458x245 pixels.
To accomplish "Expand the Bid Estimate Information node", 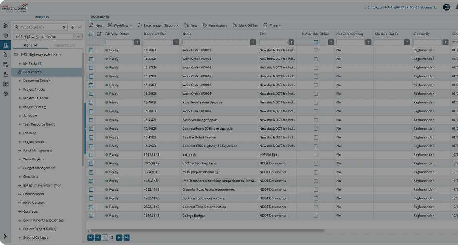I will click(20, 186).
